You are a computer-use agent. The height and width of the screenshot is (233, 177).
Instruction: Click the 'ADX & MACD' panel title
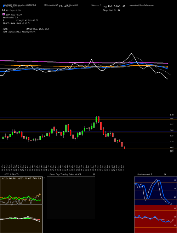pyautogui.click(x=11, y=174)
